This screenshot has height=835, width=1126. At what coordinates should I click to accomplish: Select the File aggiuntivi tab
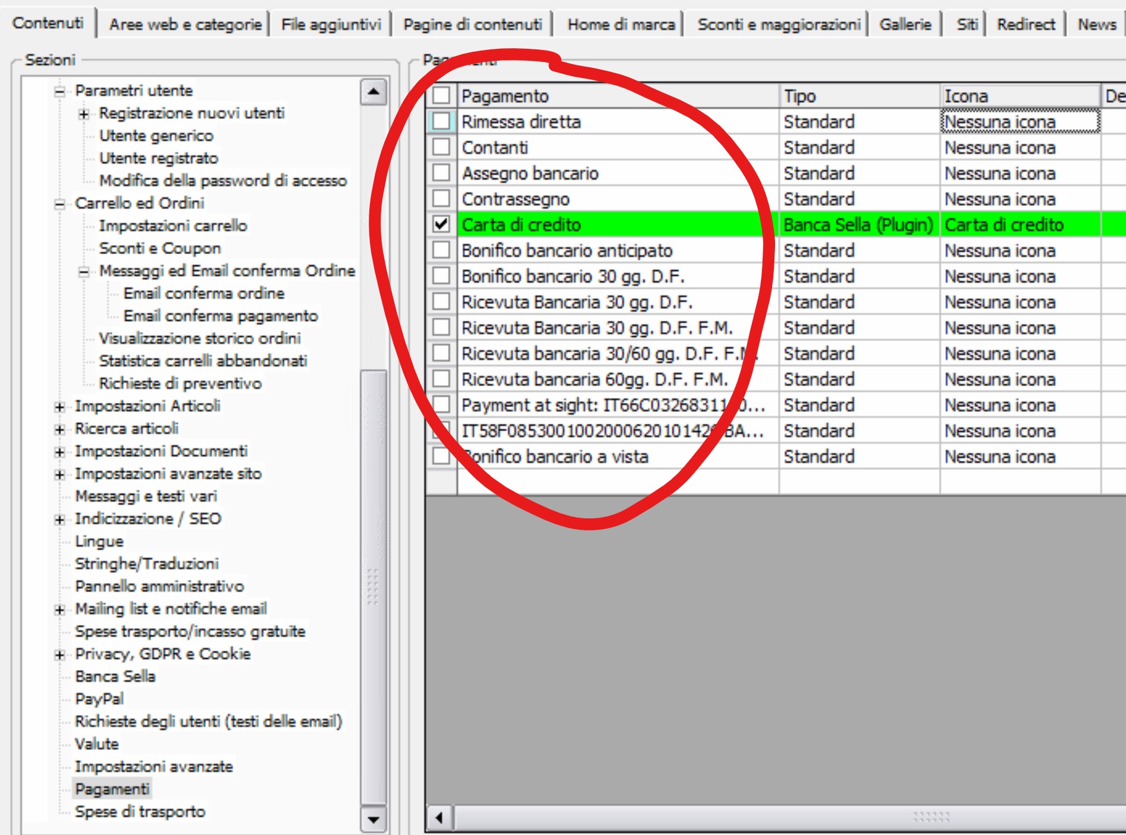click(x=331, y=24)
